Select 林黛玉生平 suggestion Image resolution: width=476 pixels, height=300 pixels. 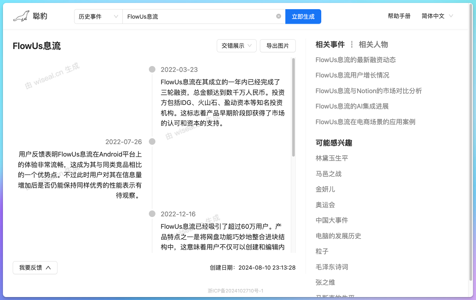(332, 158)
